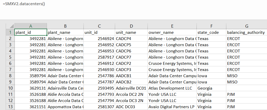267x110 pixels.
Task: Select the CADCP6 unit name cell
Action: [131, 51]
